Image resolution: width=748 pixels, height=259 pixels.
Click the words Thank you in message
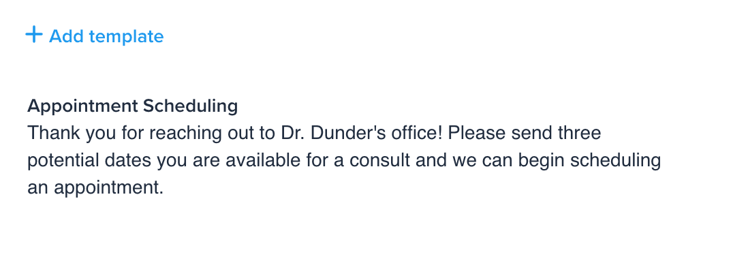pos(72,133)
